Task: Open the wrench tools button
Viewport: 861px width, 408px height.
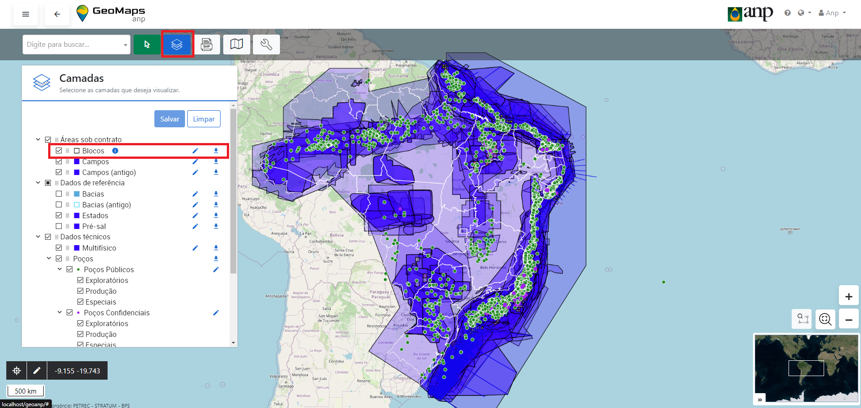Action: coord(266,45)
